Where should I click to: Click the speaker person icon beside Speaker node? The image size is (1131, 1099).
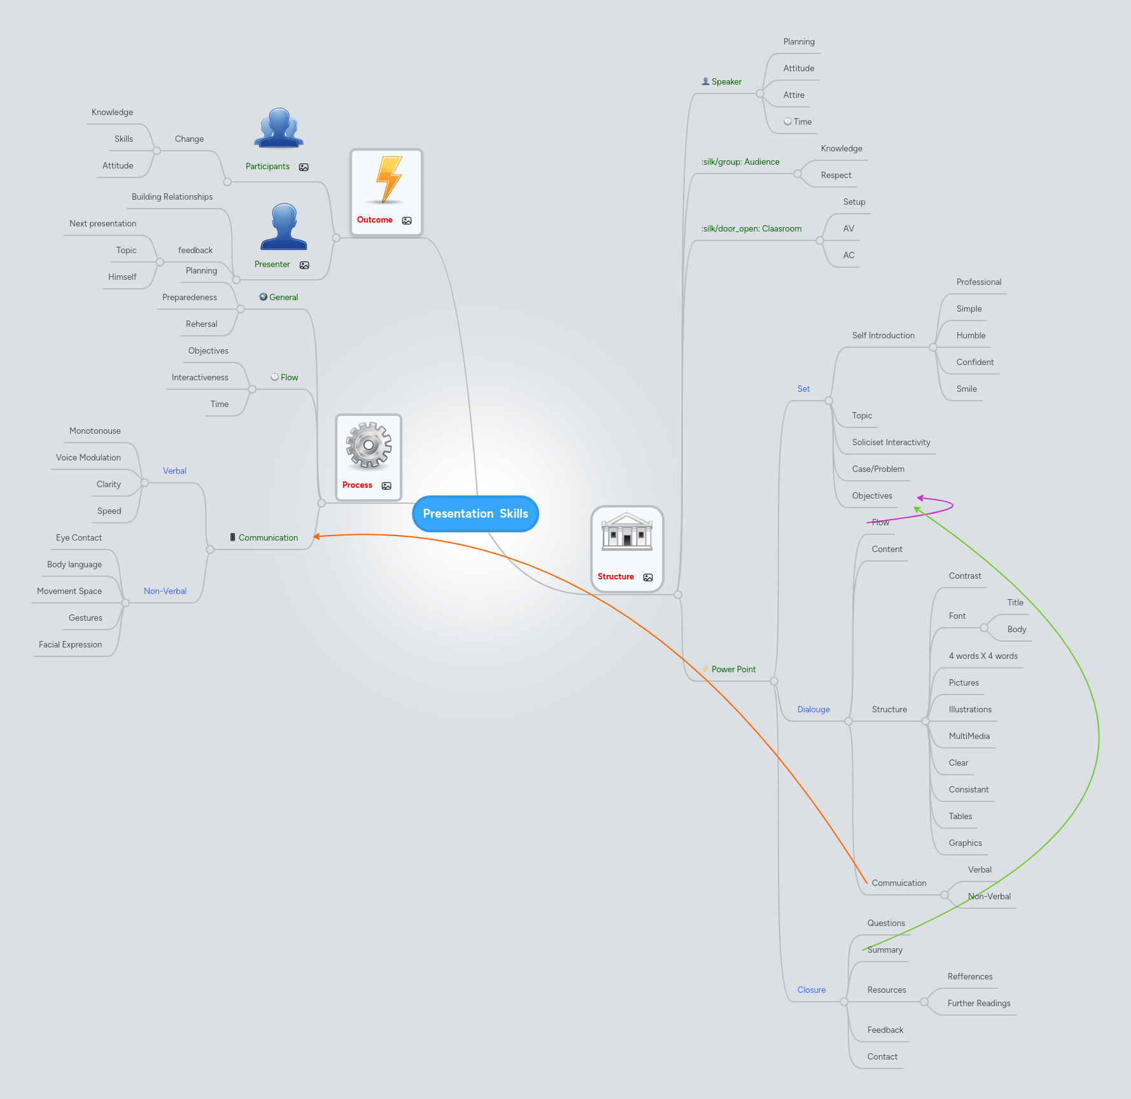pyautogui.click(x=705, y=81)
